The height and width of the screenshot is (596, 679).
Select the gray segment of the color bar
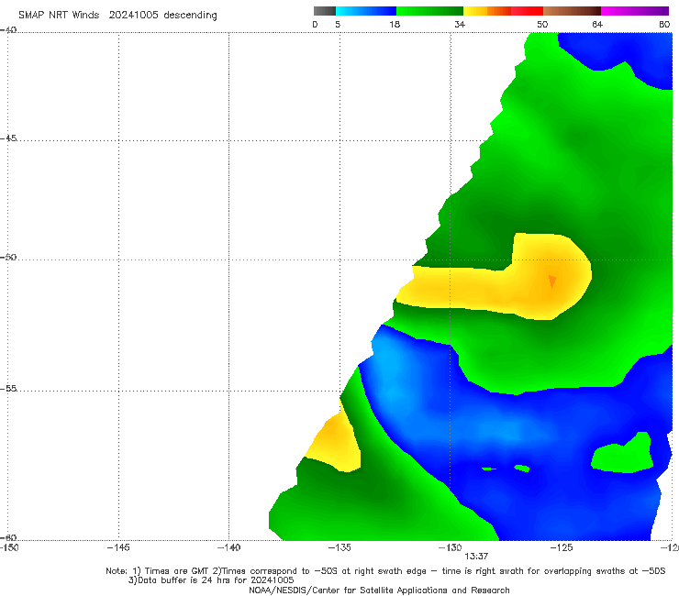pos(325,11)
